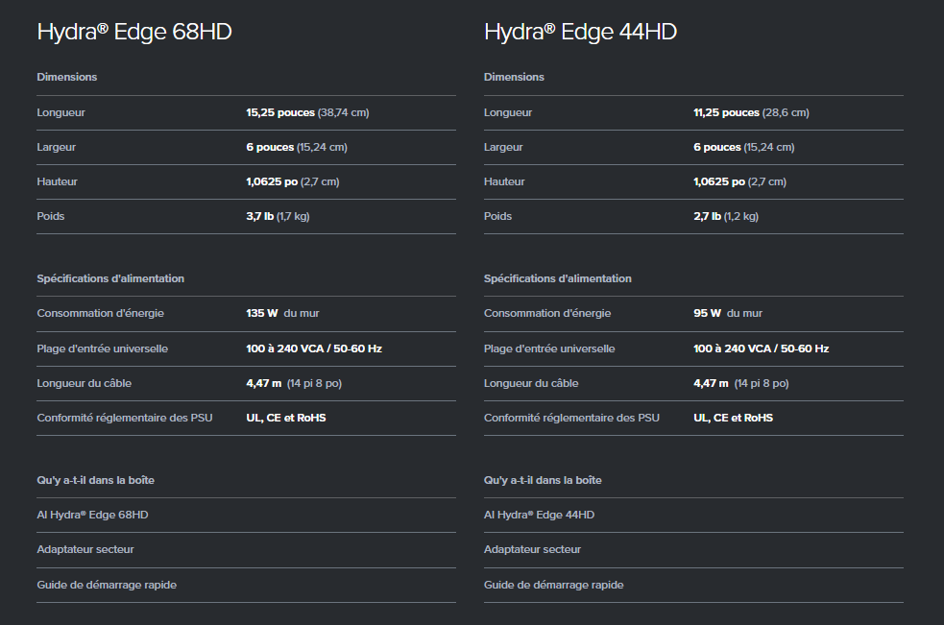Select the "Dimensions" section header under Edge 44HD

(x=514, y=77)
